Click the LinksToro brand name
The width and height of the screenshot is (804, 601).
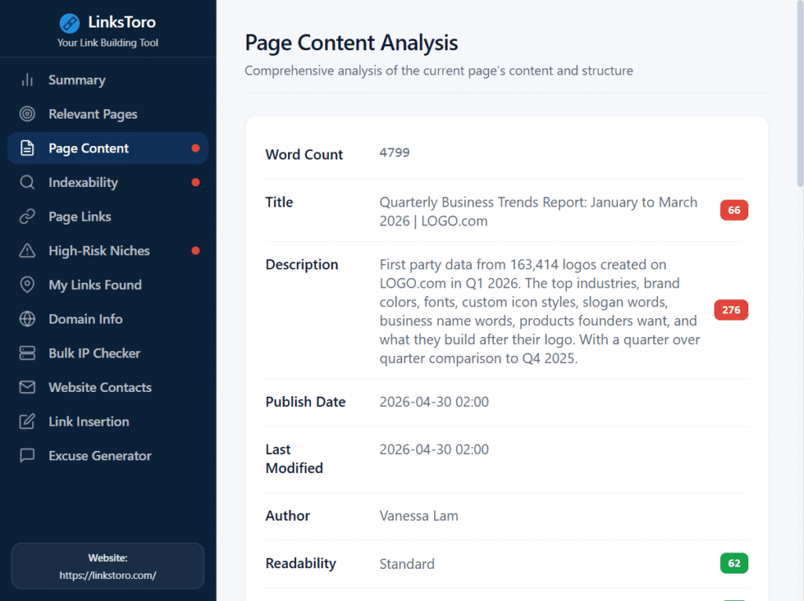pos(122,22)
